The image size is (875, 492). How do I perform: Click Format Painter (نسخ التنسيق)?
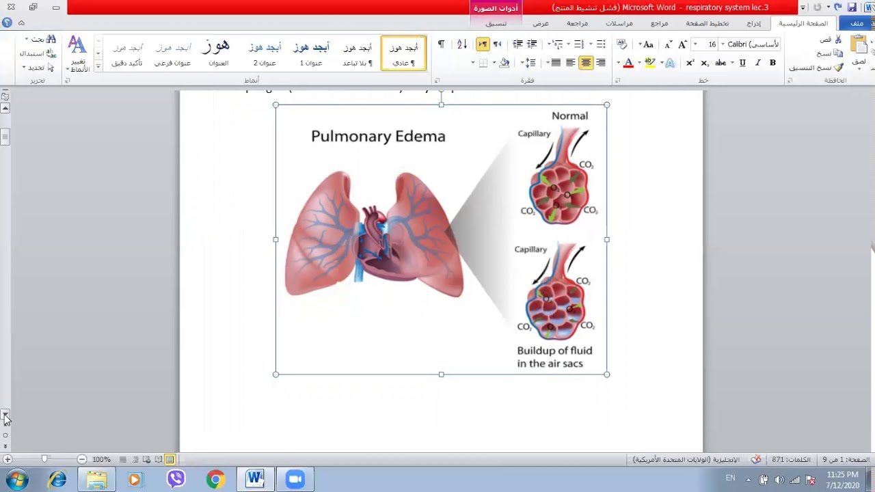(x=817, y=68)
